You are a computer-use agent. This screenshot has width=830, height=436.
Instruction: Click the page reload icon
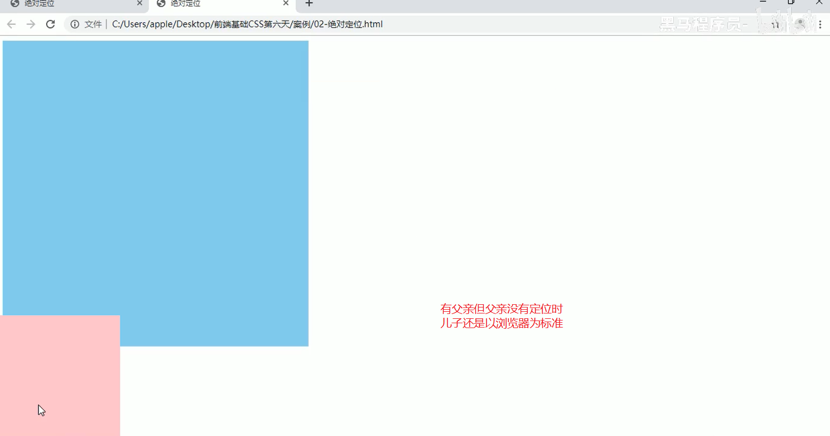point(50,24)
